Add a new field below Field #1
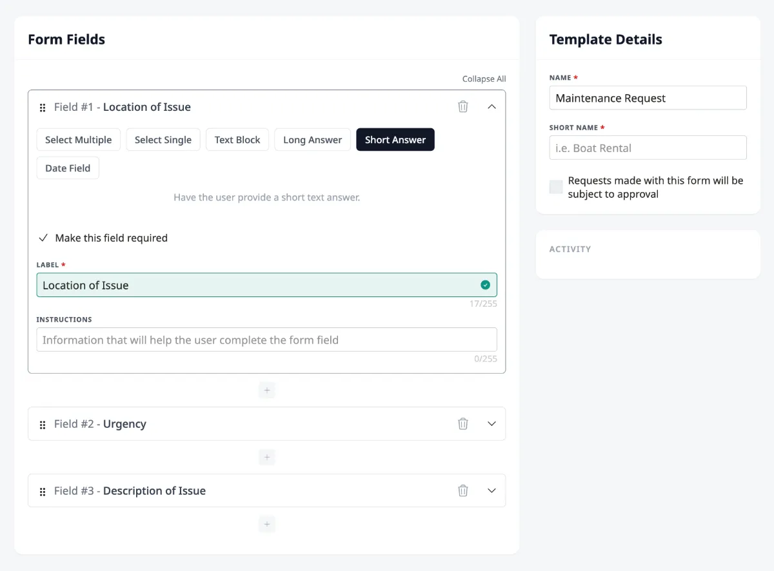The height and width of the screenshot is (571, 774). point(266,390)
